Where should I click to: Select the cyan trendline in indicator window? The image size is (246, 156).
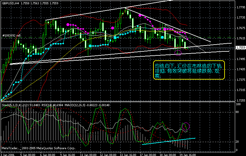[168, 141]
